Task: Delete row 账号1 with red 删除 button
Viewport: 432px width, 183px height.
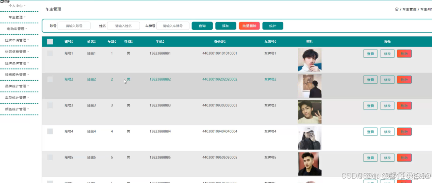Action: click(x=404, y=54)
